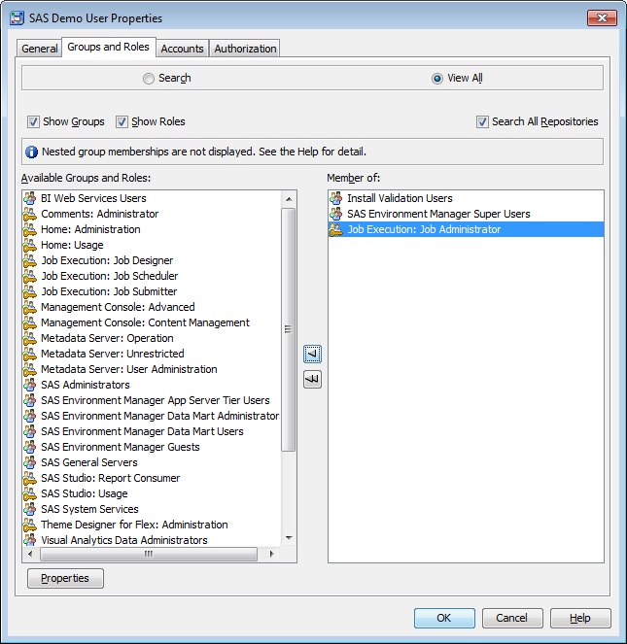Click the right arrow of the horizontal scrollbar
This screenshot has width=627, height=644.
[x=271, y=554]
